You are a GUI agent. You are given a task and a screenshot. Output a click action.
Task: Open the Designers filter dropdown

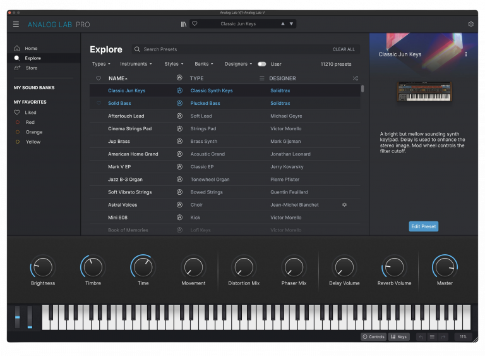[239, 64]
